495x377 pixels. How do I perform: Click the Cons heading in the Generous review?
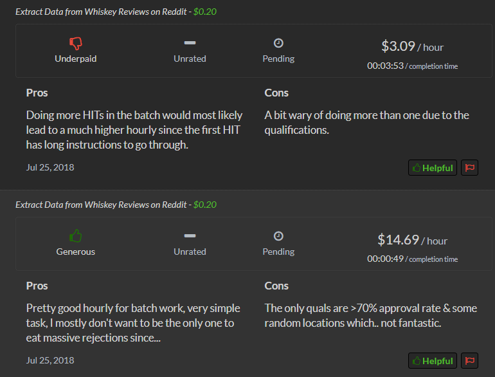tap(276, 286)
